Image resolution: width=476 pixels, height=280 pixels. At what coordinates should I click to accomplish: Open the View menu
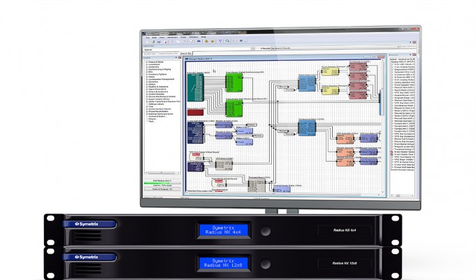click(161, 37)
